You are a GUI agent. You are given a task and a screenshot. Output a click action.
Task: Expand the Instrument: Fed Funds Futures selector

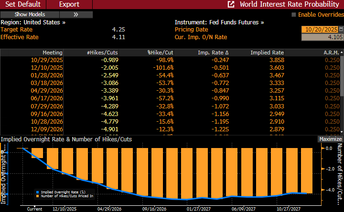[x=220, y=22]
